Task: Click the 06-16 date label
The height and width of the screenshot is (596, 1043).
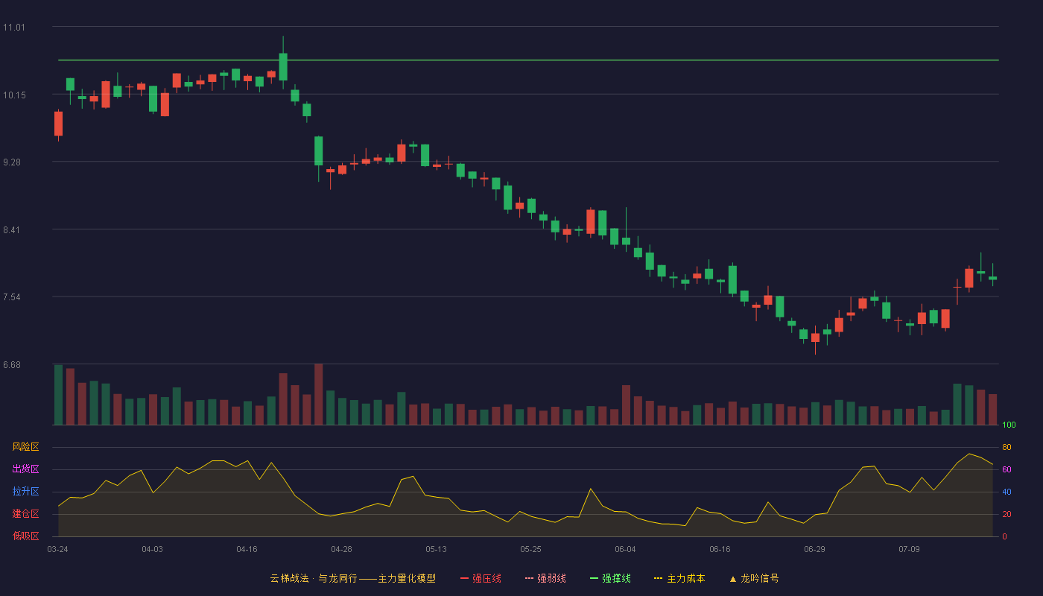Action: (x=720, y=549)
